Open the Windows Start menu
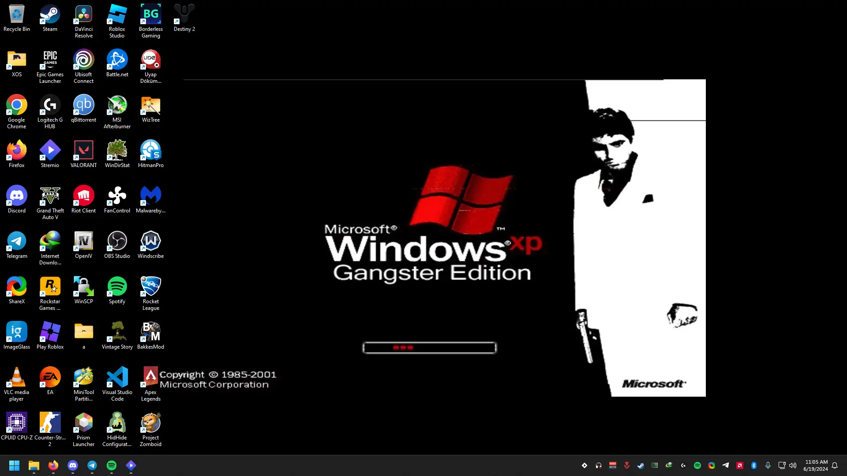847x476 pixels. point(14,465)
